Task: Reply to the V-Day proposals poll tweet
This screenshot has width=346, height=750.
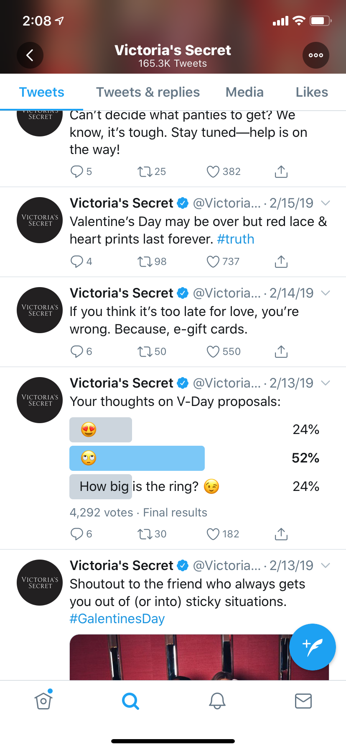Action: (77, 534)
